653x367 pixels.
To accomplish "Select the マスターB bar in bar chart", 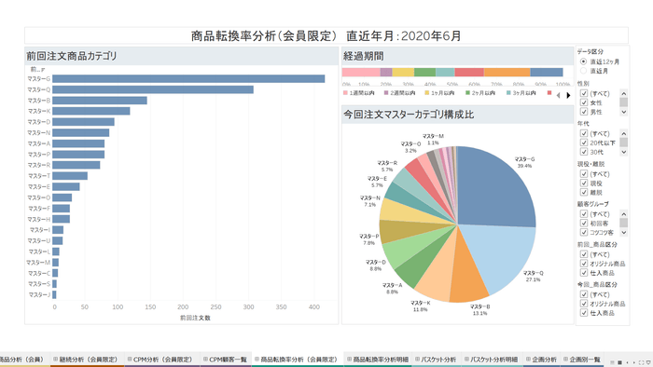I will [100, 101].
